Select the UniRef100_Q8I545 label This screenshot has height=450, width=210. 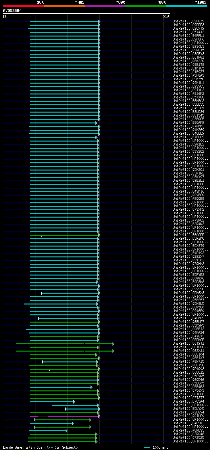188,115
